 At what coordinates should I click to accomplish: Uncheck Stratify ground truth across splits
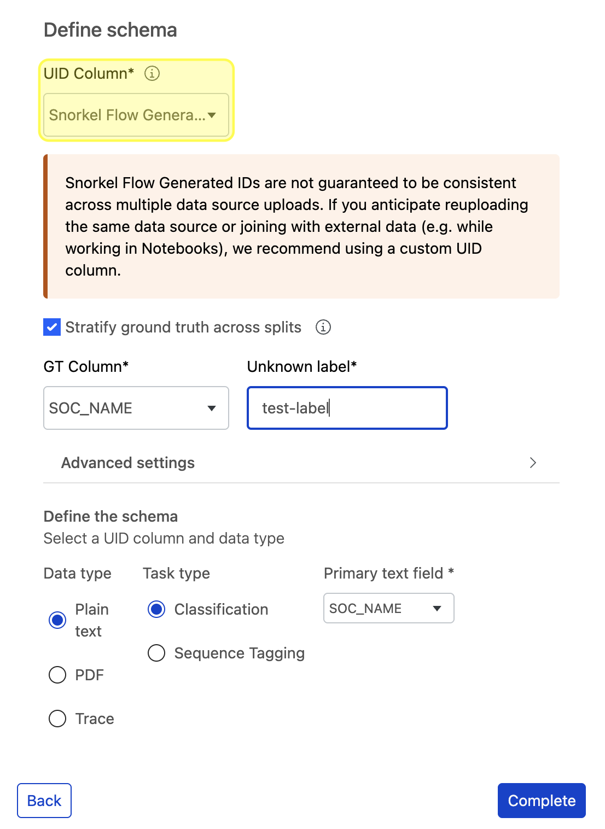(x=52, y=327)
